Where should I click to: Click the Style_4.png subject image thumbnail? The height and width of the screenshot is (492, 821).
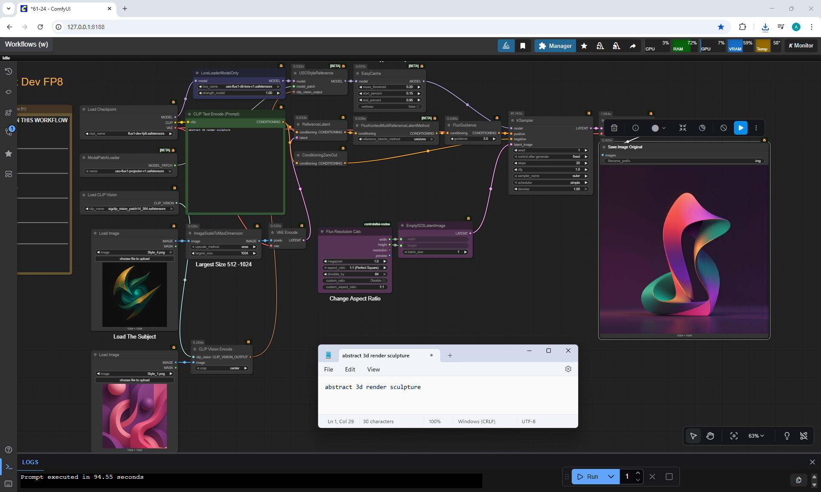tap(134, 295)
